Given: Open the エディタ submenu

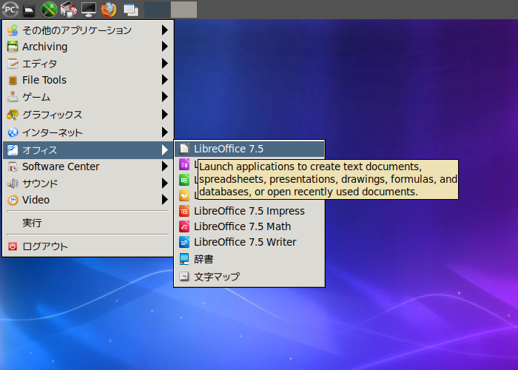Looking at the screenshot, I should click(x=88, y=64).
